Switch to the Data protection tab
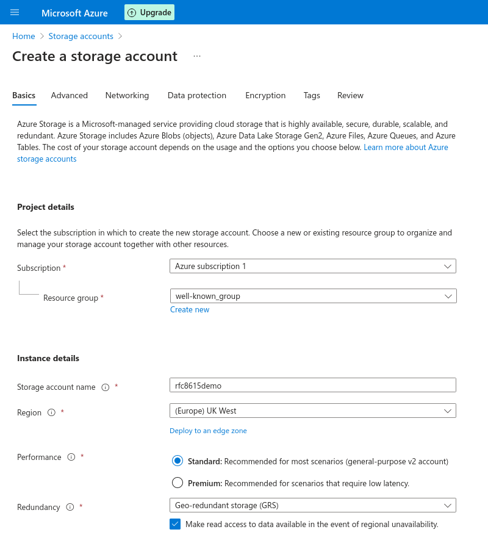Screen dimensions: 488x546 click(x=197, y=95)
